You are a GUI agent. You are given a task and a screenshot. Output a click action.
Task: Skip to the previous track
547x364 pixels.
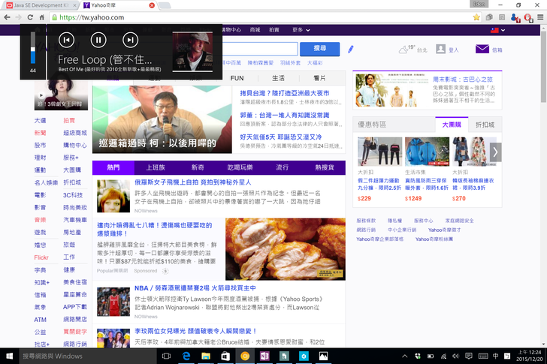pyautogui.click(x=66, y=40)
